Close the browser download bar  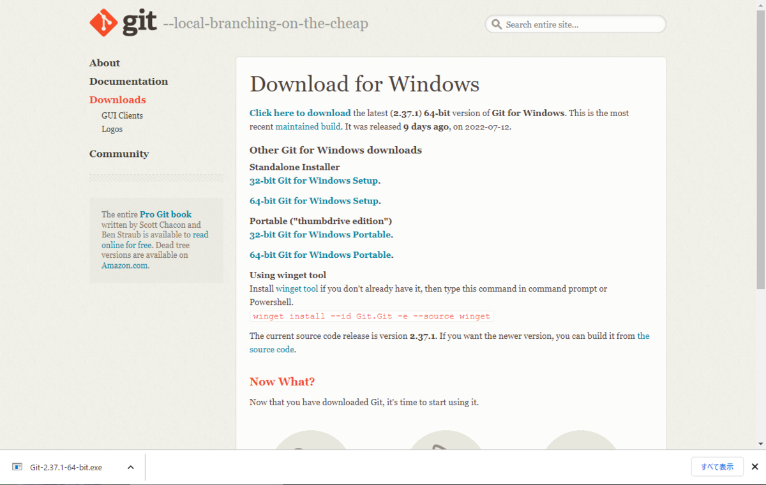755,466
